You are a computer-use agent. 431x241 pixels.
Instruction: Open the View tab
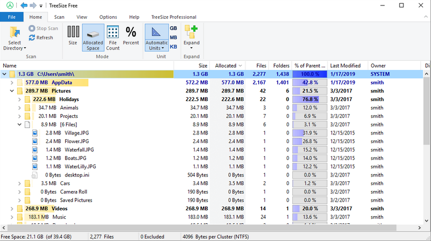pyautogui.click(x=81, y=17)
